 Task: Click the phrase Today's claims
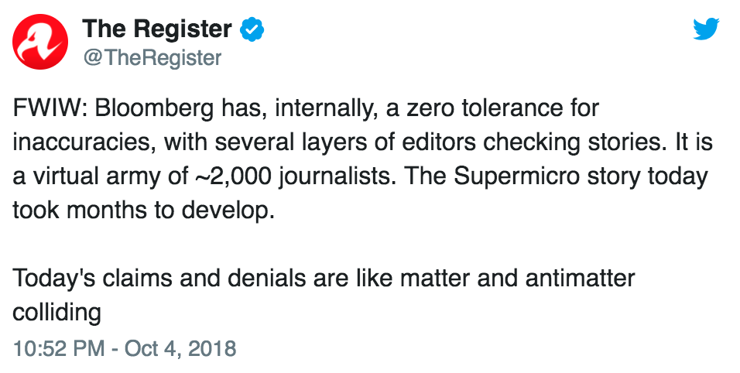tap(93, 279)
